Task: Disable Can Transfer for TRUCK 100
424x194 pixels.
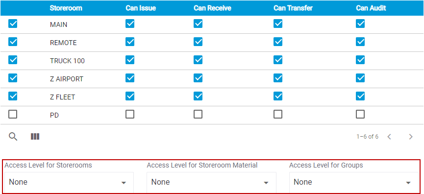Action: 278,60
